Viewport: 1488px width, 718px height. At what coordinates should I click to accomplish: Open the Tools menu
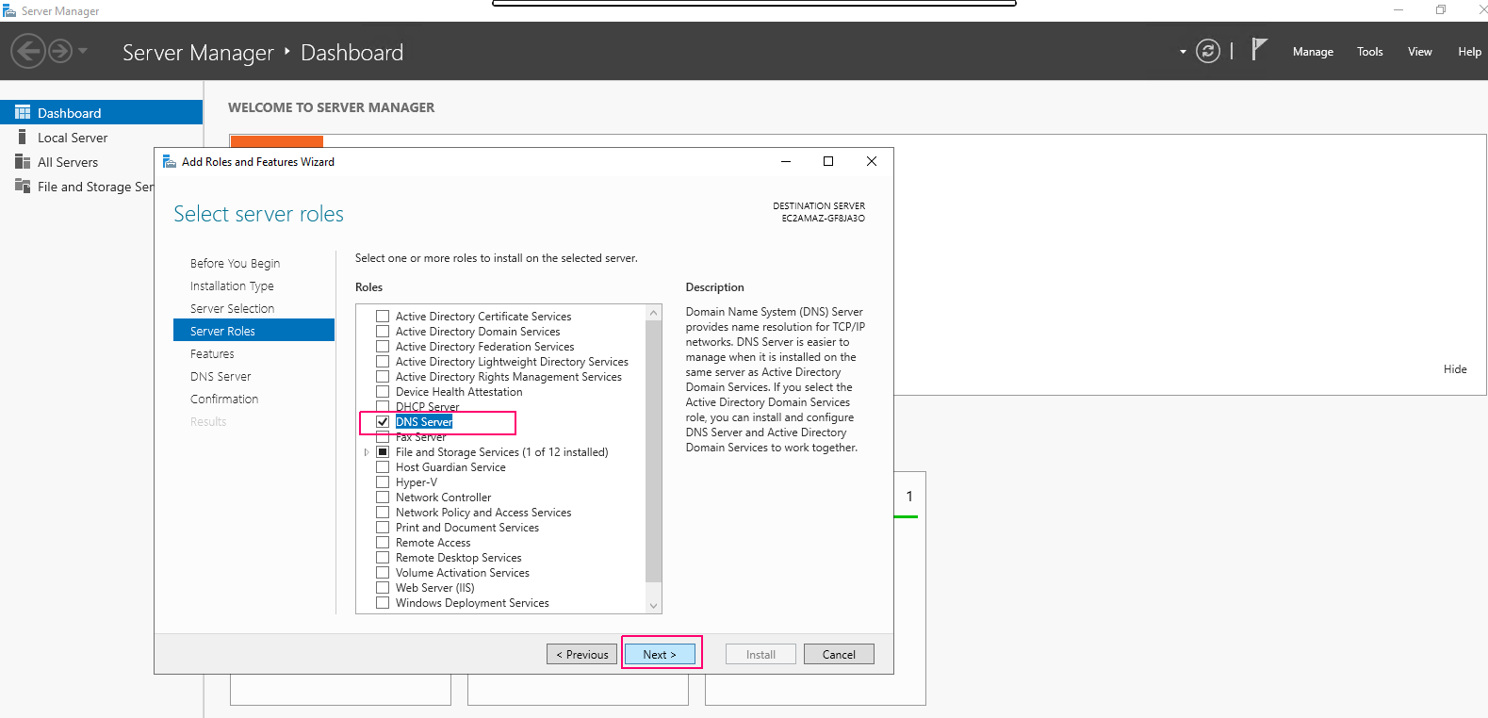[1370, 52]
